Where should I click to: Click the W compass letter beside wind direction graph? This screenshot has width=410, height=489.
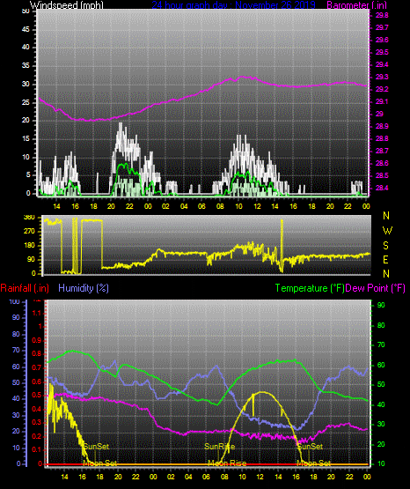click(x=387, y=231)
